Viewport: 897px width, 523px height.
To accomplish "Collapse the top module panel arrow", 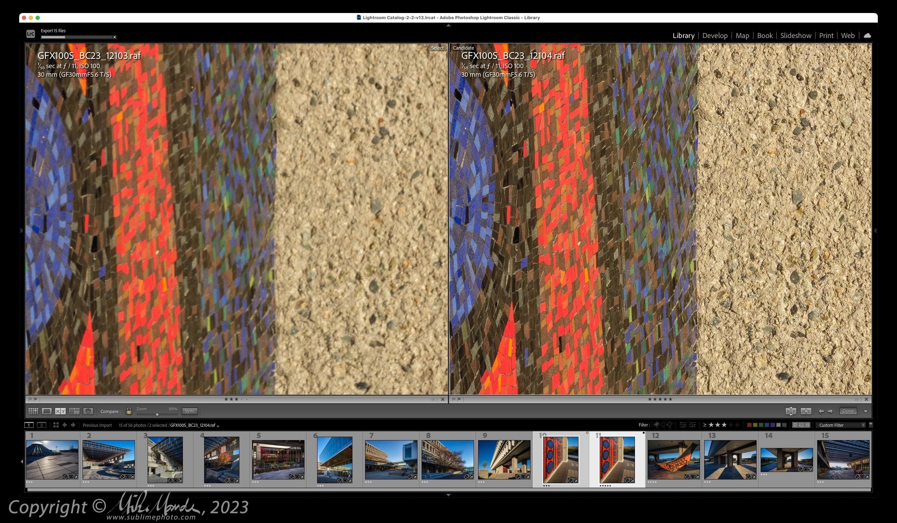I will coord(449,25).
